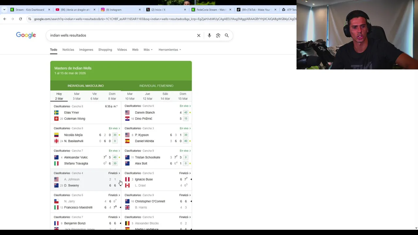
Task: Open En vivo for Vukic vs Travaglia
Action: (114, 151)
